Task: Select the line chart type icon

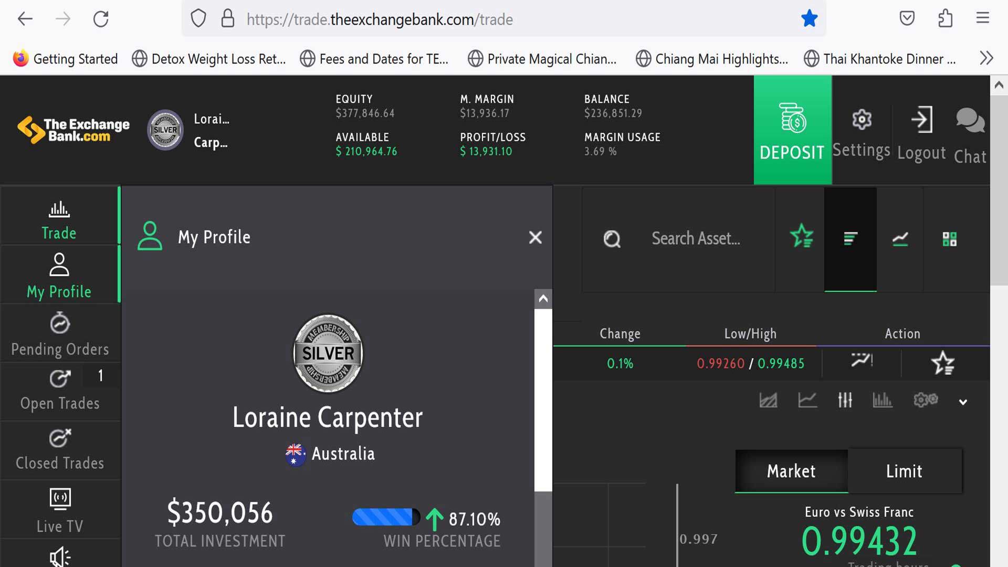Action: tap(807, 400)
